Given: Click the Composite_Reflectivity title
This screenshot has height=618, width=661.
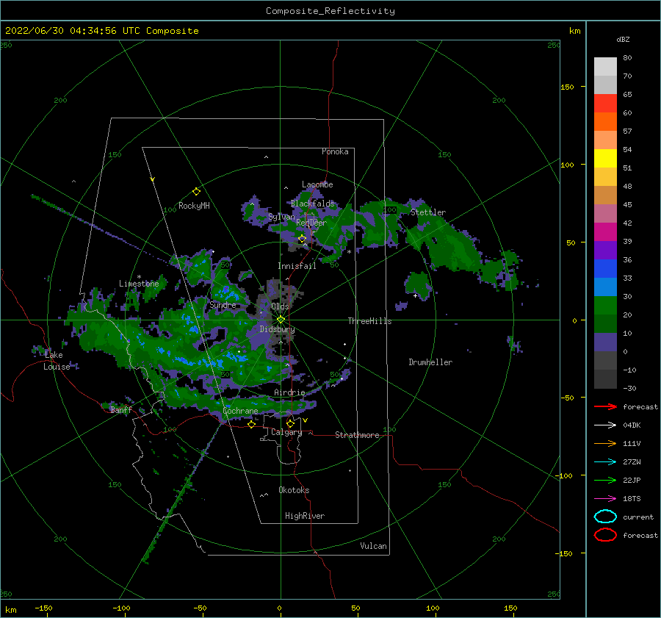Looking at the screenshot, I should click(x=330, y=11).
